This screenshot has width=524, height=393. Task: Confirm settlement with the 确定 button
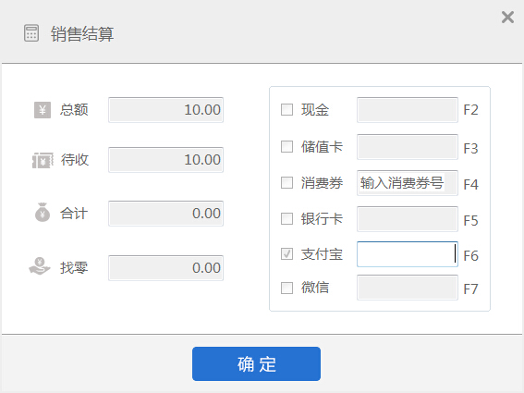point(256,363)
